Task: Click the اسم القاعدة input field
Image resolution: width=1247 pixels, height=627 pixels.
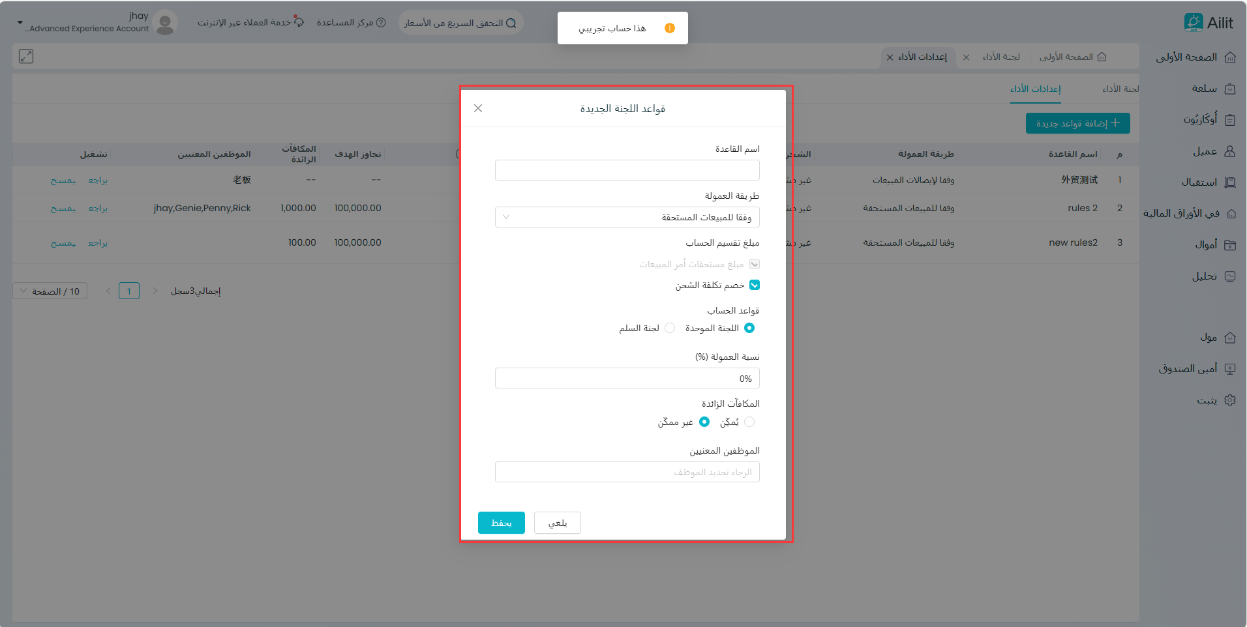Action: tap(627, 170)
